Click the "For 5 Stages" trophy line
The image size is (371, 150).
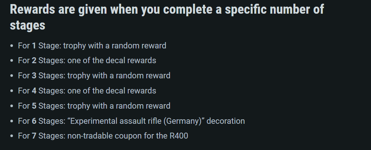[x=94, y=106]
